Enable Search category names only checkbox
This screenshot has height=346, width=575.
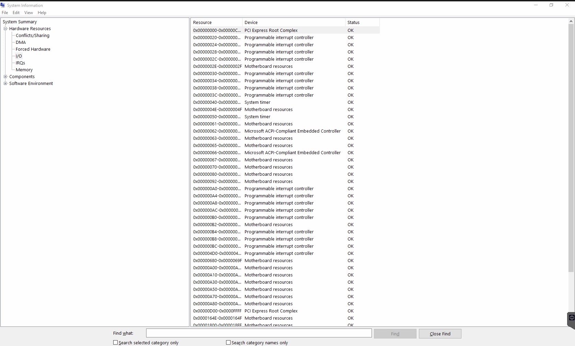click(x=228, y=343)
